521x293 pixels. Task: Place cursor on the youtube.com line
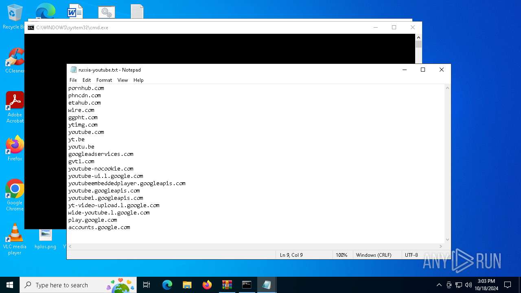pos(86,132)
